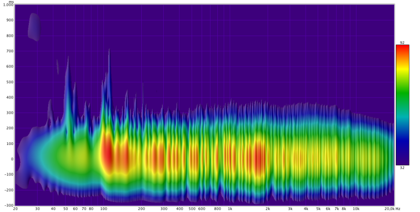
Task: Click the 92 maximum value above color scale
Action: [x=403, y=43]
